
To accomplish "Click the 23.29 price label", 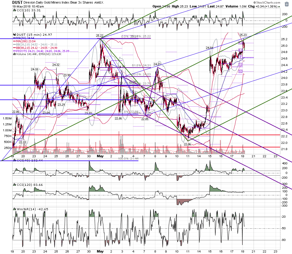I will pyautogui.click(x=61, y=105).
